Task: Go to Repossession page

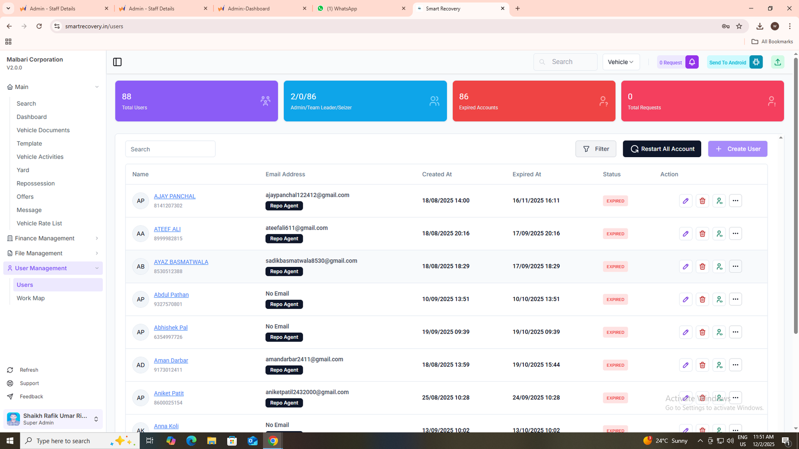Action: coord(35,184)
